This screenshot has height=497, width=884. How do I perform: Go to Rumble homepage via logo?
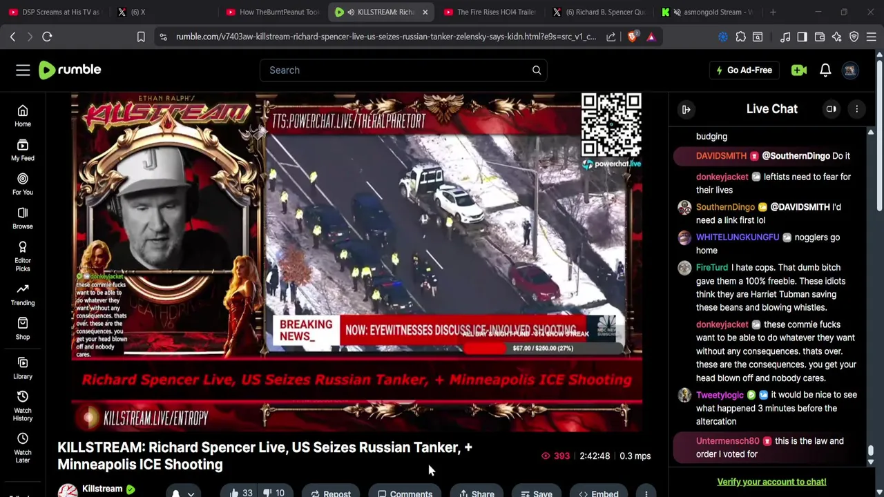click(70, 70)
